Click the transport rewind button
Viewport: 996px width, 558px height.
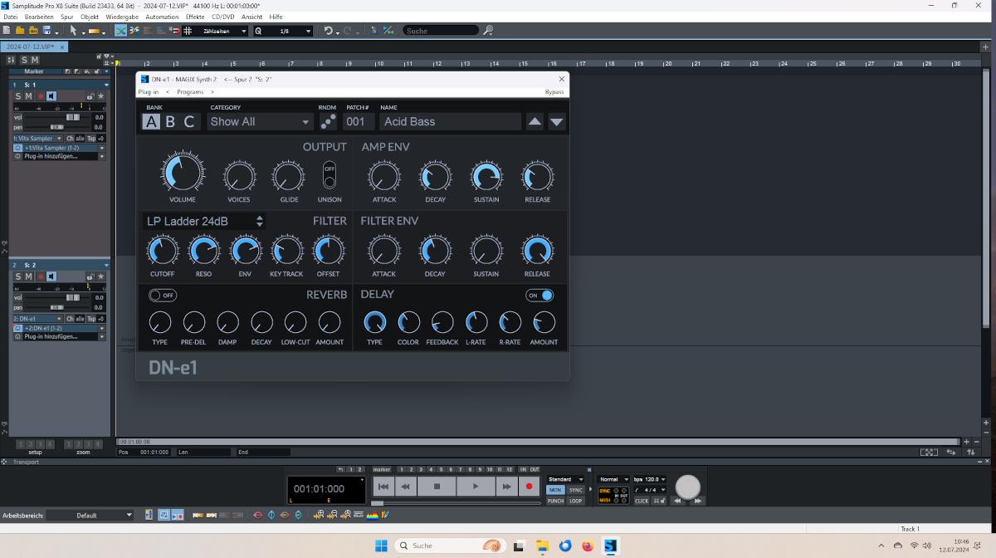[x=405, y=487]
